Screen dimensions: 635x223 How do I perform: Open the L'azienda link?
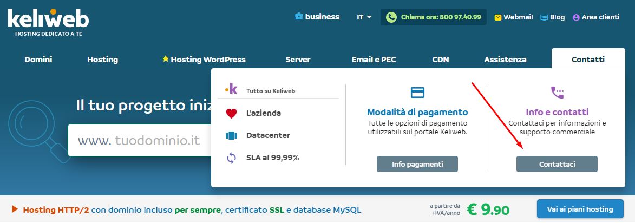(x=264, y=114)
